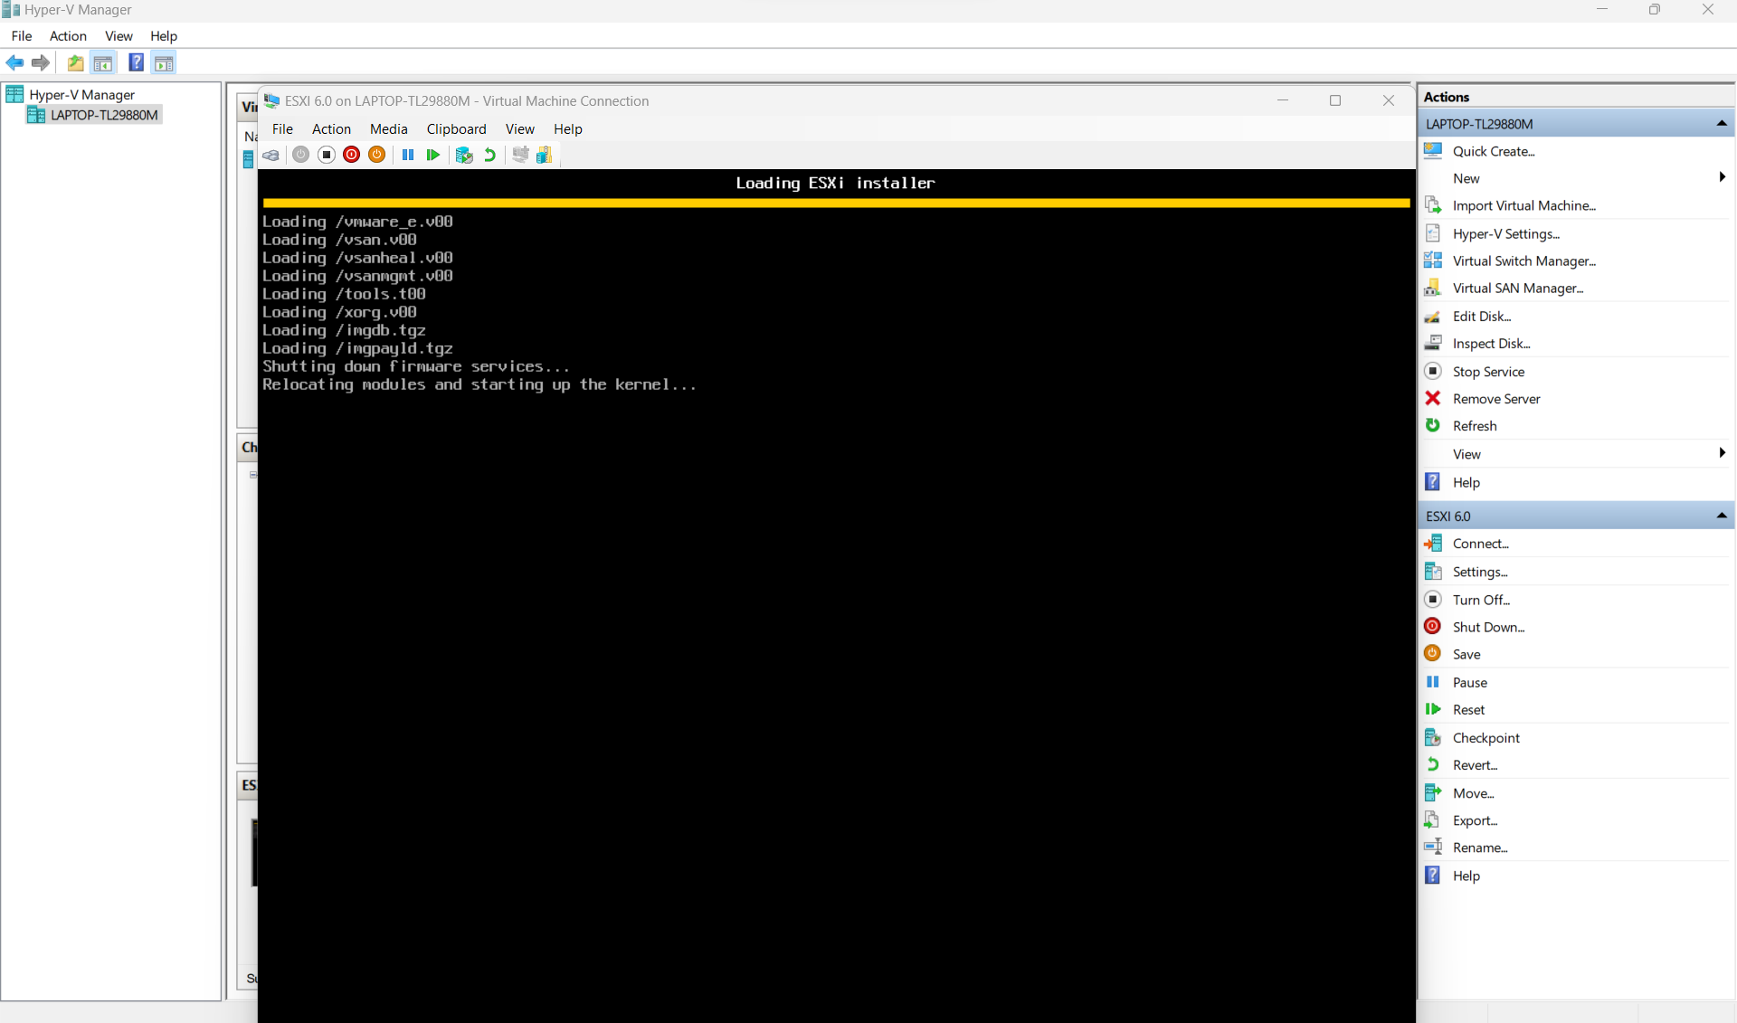The height and width of the screenshot is (1023, 1737).
Task: Click Save action icon for ESXI 6.0
Action: pos(1433,653)
